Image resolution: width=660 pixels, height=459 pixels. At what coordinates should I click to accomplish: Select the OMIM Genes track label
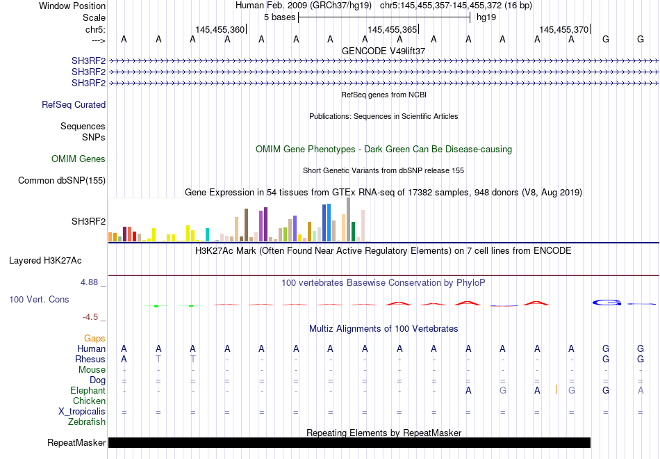point(79,159)
